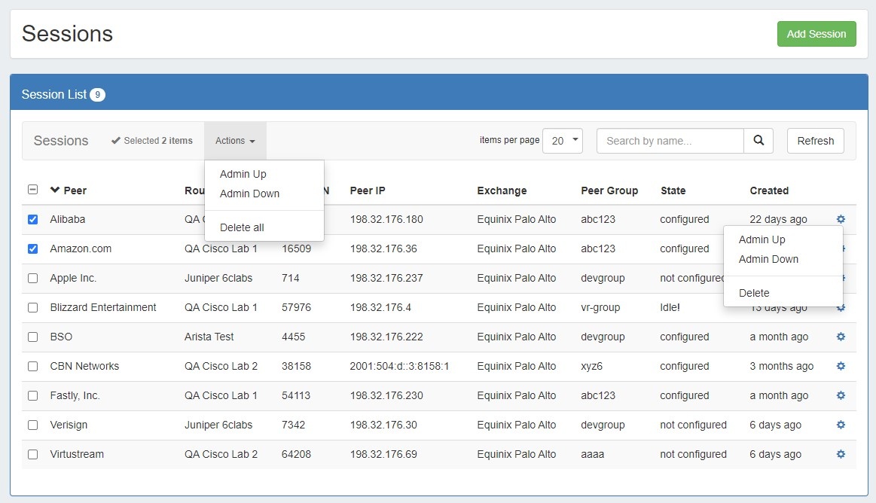Open the BSO session settings gear
876x503 pixels.
pyautogui.click(x=841, y=337)
